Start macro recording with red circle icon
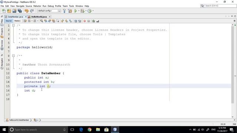The image size is (237, 133). click(x=85, y=21)
